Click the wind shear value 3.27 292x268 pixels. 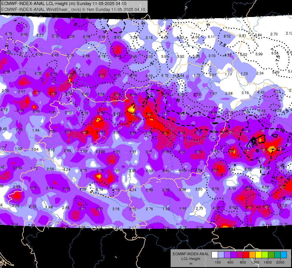(x=68, y=132)
